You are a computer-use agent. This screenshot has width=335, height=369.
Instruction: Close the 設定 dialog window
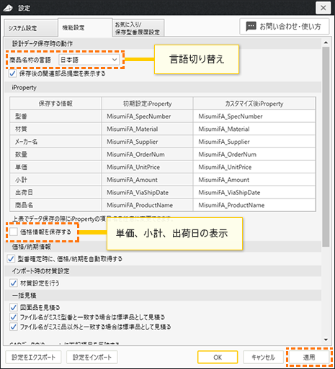pos(323,8)
